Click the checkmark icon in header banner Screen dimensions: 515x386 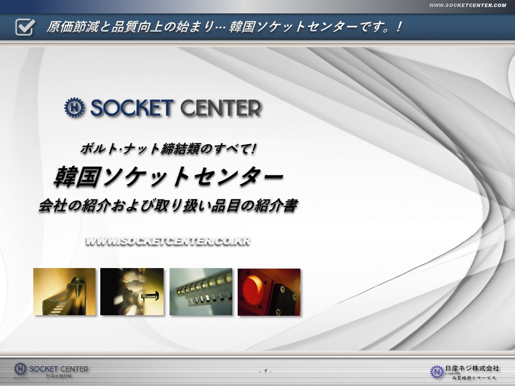(x=25, y=26)
